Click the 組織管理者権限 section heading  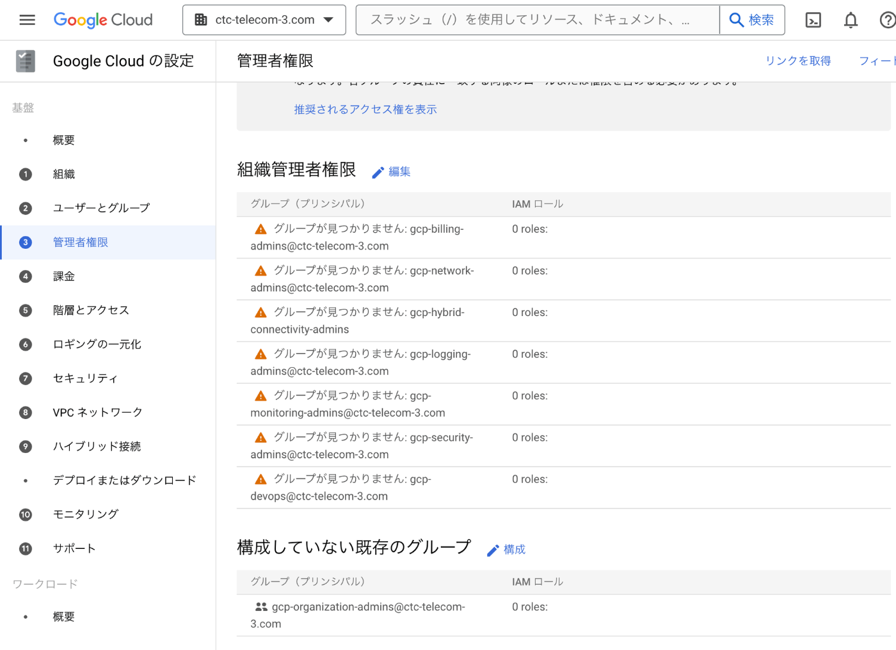[296, 170]
